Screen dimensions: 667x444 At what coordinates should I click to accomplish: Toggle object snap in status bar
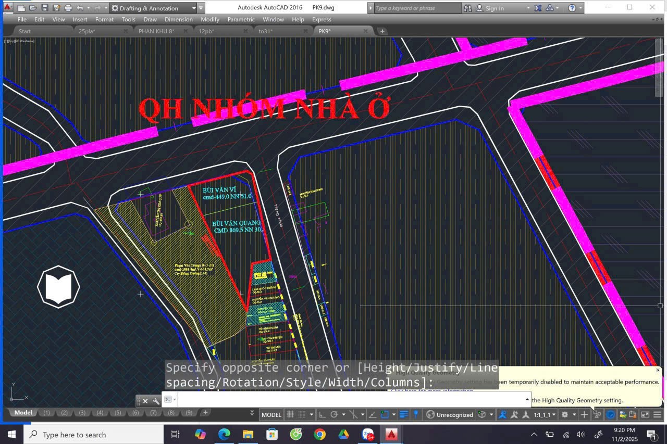click(x=385, y=415)
